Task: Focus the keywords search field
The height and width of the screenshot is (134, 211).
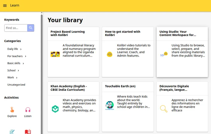Action: tap(16, 28)
